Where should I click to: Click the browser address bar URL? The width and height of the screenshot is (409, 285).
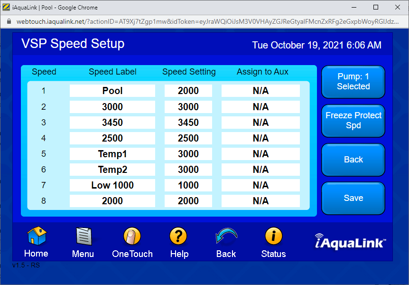pos(207,21)
